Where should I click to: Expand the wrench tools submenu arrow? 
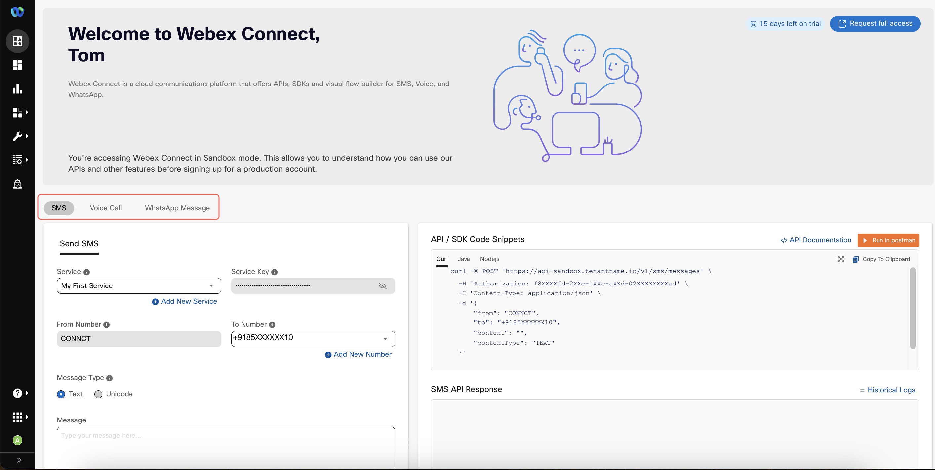27,136
